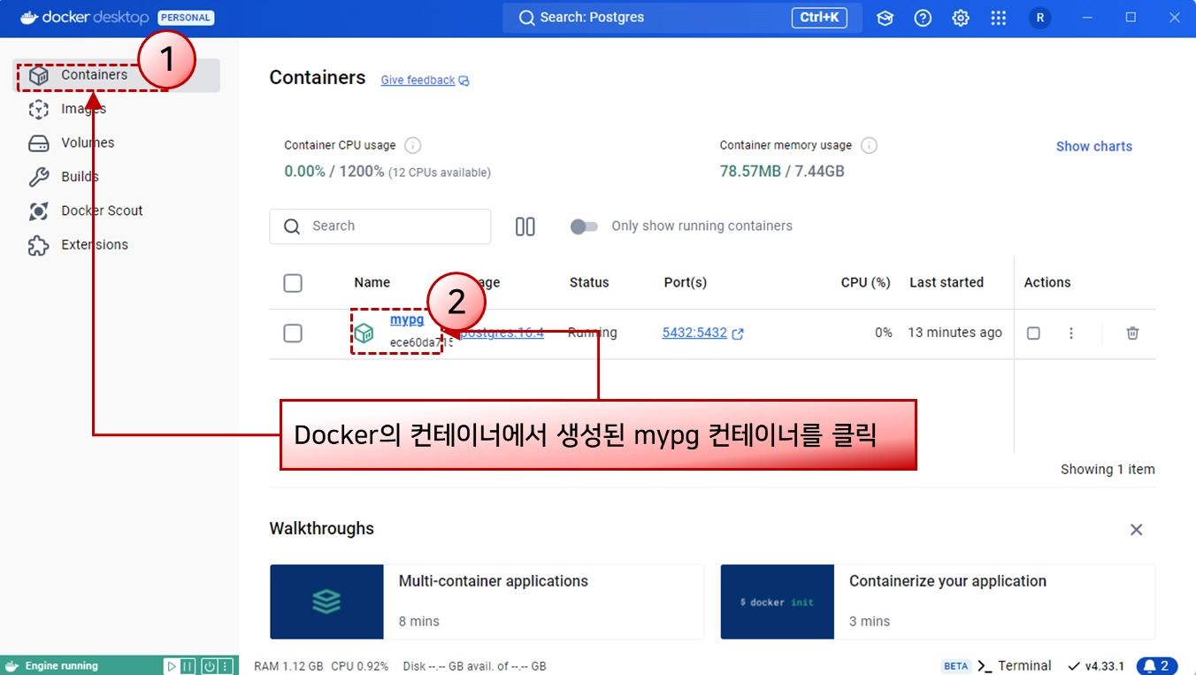Click the Volumes drive icon
This screenshot has width=1196, height=675.
point(39,143)
